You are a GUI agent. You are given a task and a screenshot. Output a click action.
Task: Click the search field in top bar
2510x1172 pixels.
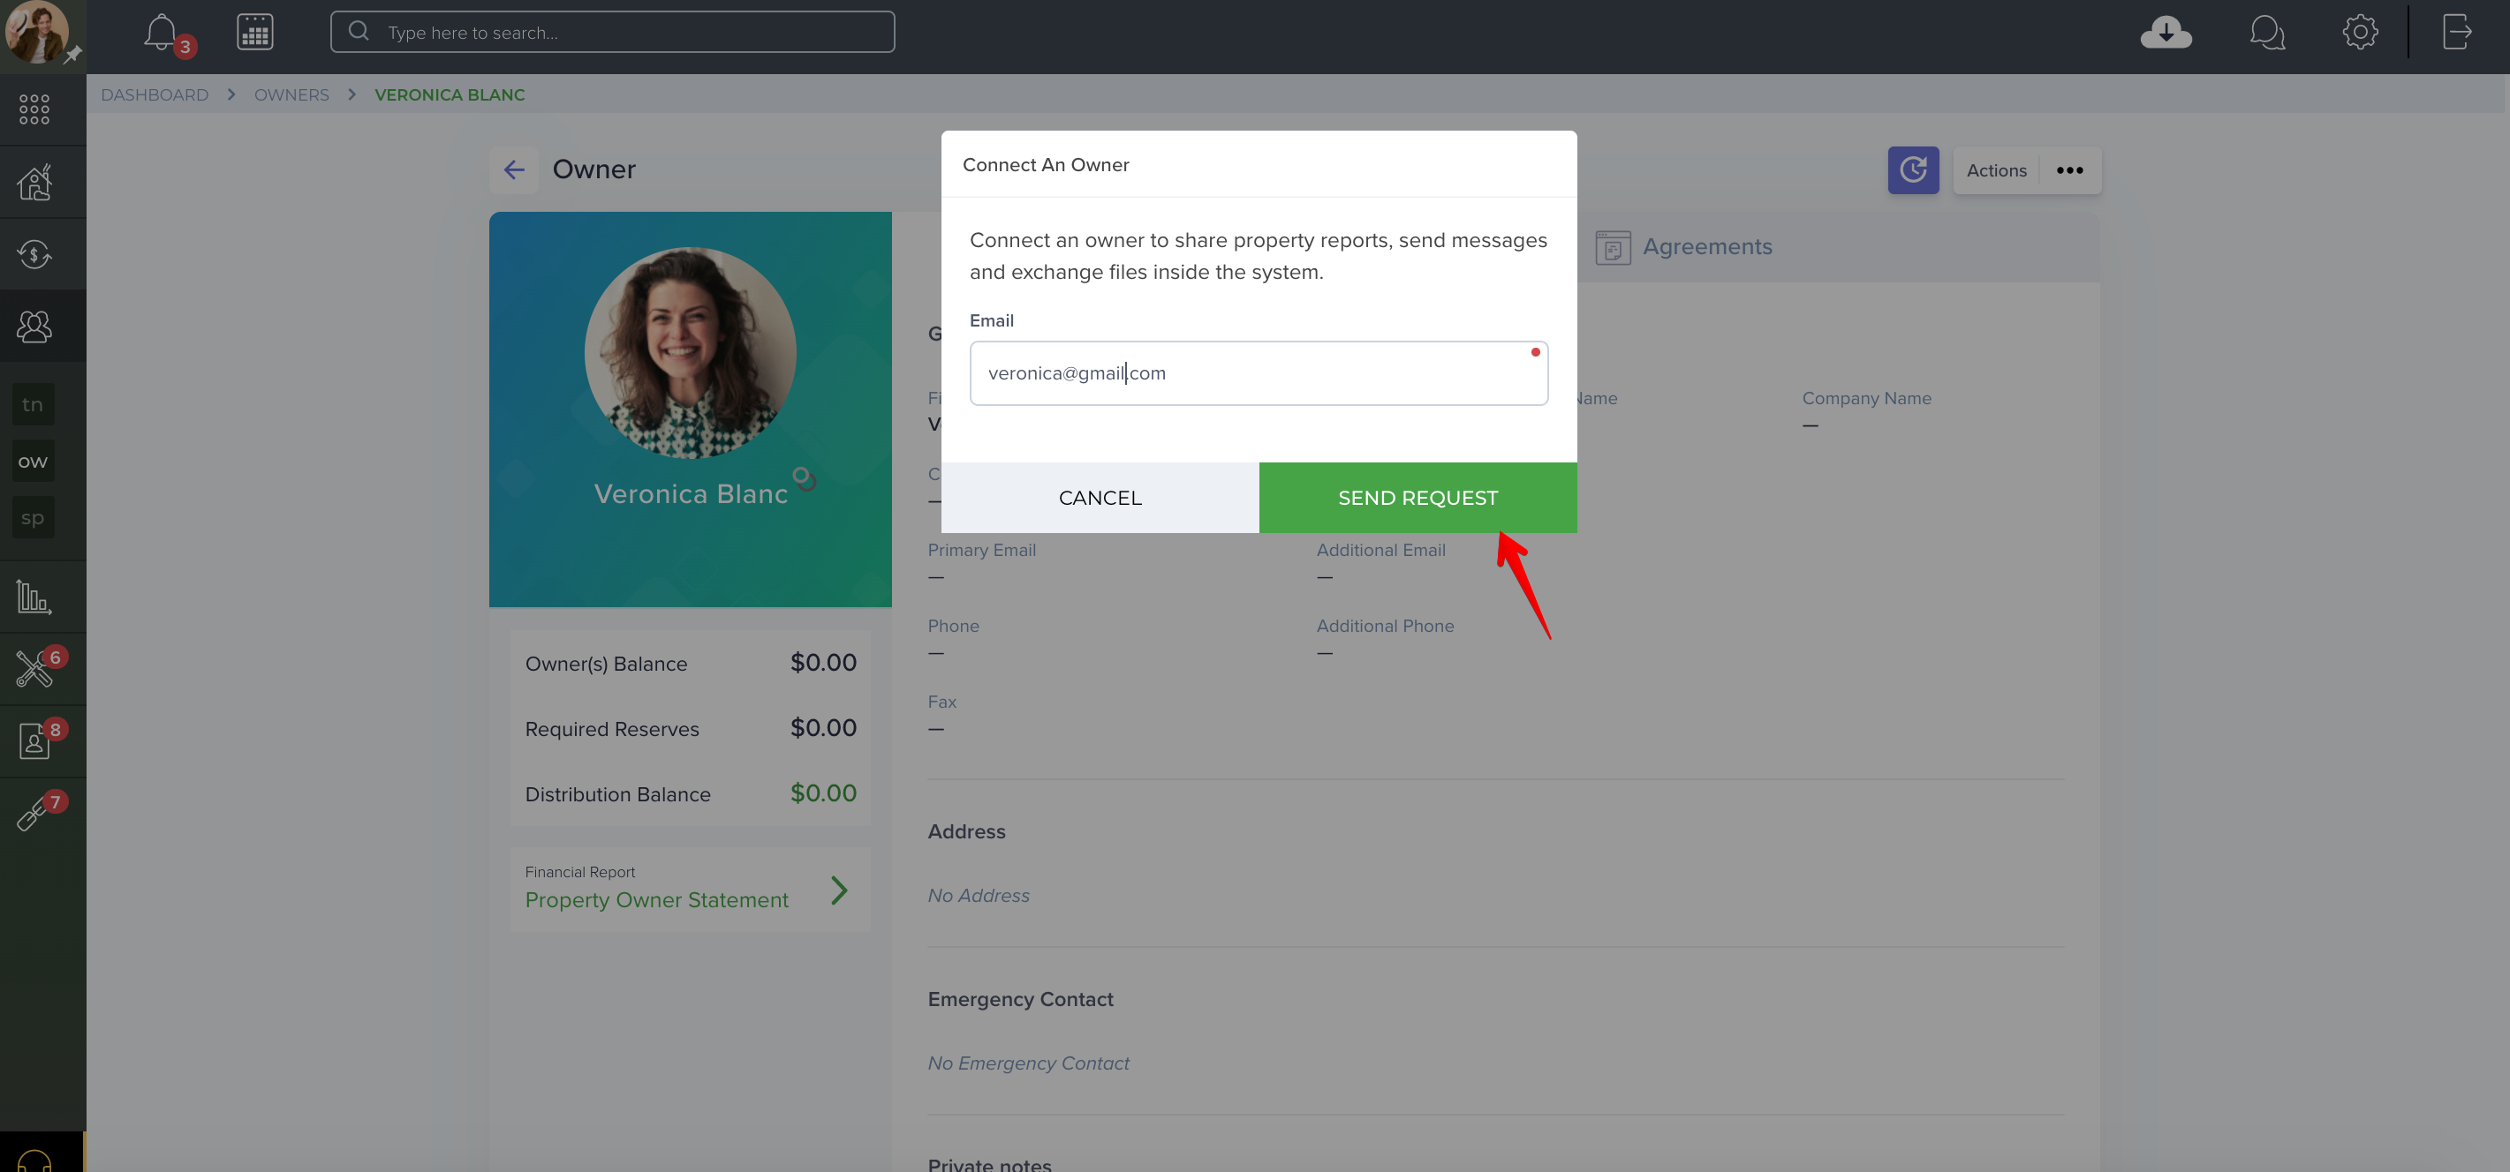[612, 32]
